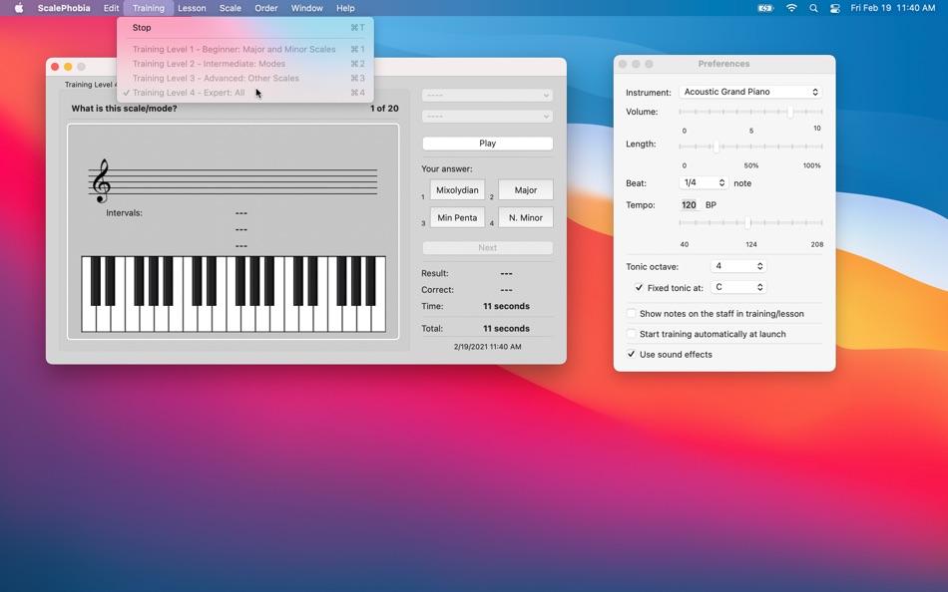Choose Stop in the Training menu

pyautogui.click(x=244, y=28)
